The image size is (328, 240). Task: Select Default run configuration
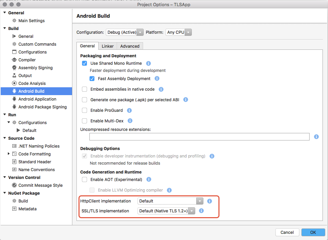pos(29,130)
